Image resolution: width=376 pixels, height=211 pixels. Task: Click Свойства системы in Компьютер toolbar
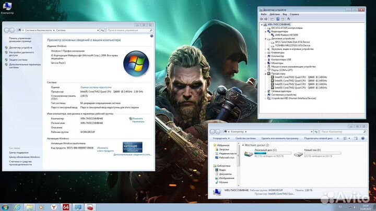point(245,138)
